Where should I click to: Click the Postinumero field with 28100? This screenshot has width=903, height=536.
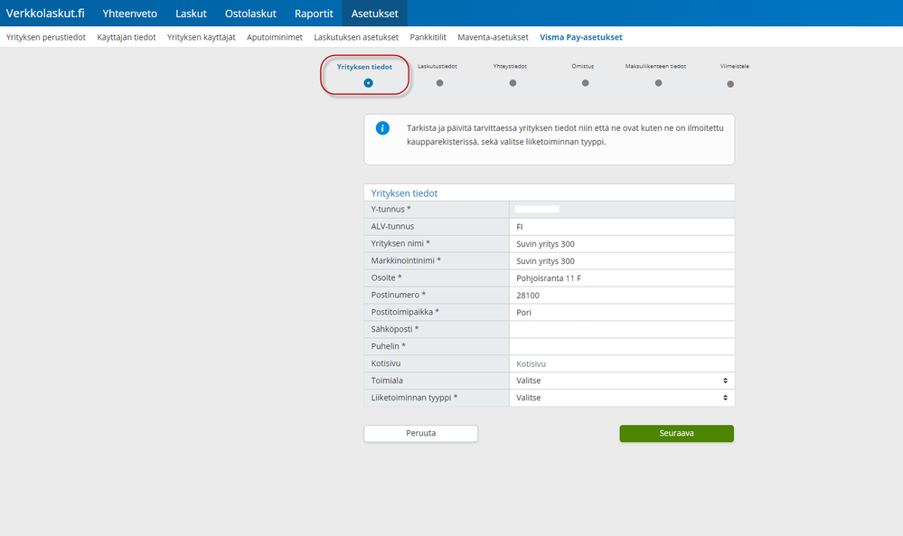point(622,296)
